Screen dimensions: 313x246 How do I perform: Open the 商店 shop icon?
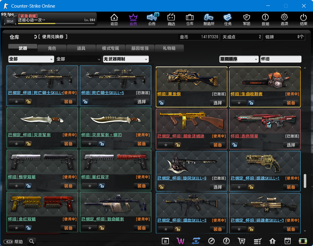pos(171,19)
